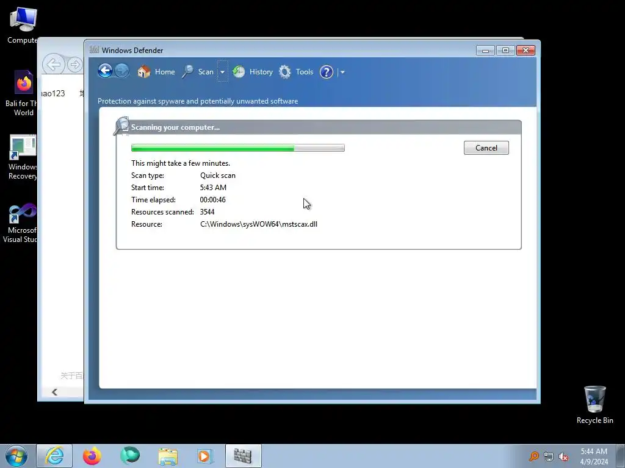Open Internet Explorer from the taskbar

[x=54, y=456]
